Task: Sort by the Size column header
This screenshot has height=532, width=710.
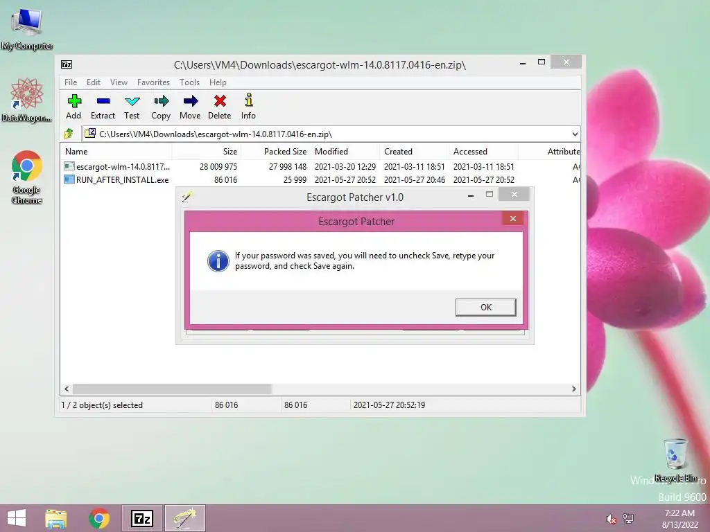Action: 207,152
